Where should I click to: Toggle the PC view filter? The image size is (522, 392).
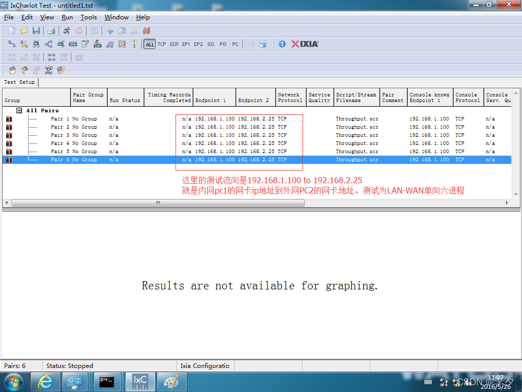pos(235,44)
